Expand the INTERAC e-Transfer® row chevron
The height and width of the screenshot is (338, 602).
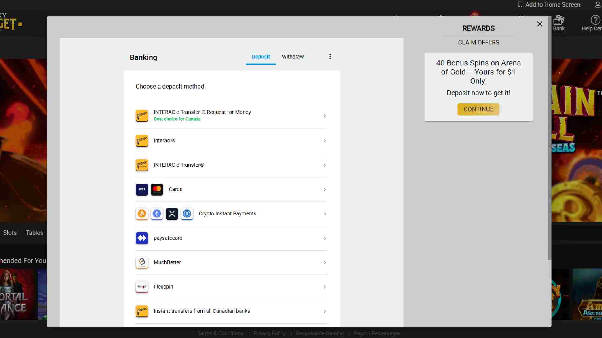point(325,165)
